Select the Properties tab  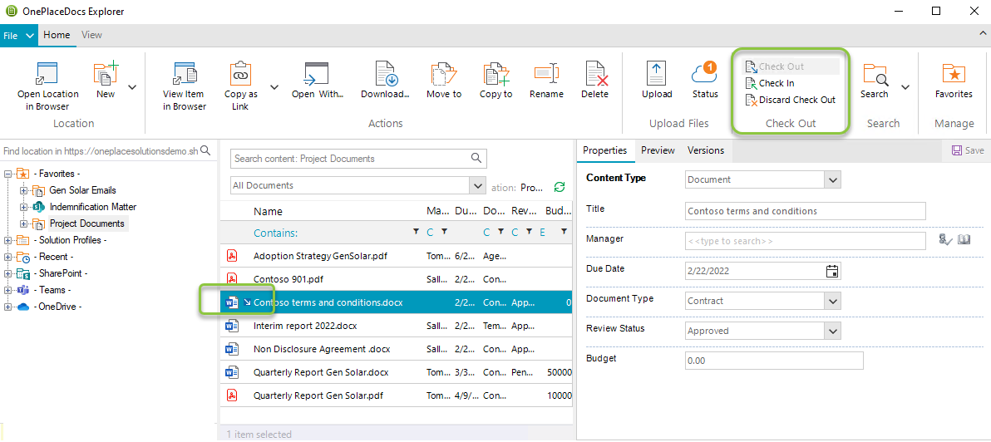point(605,150)
